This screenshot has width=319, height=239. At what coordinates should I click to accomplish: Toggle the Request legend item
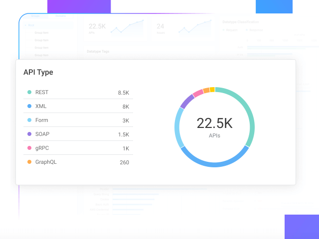coord(230,30)
